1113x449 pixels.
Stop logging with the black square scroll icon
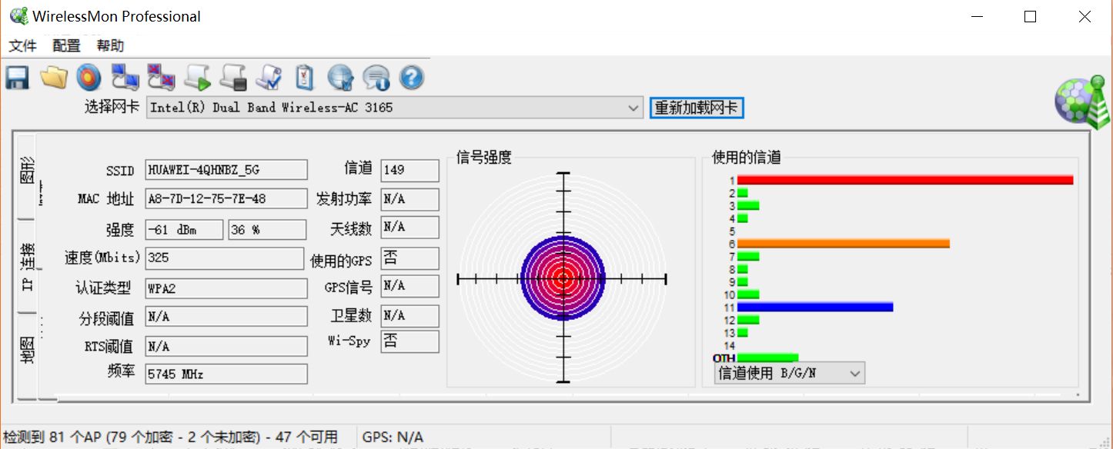click(232, 78)
